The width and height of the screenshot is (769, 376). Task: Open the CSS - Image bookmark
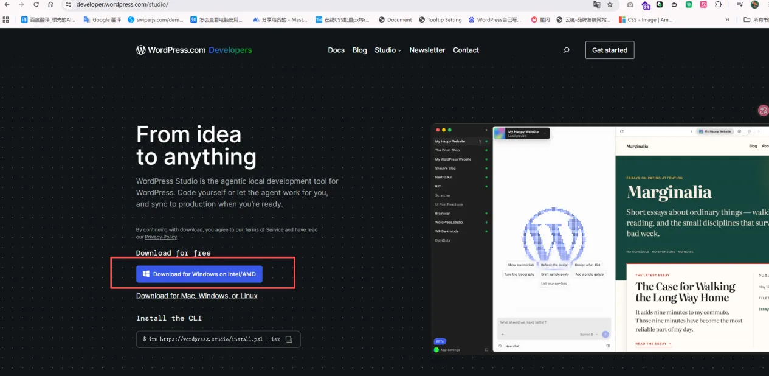646,19
